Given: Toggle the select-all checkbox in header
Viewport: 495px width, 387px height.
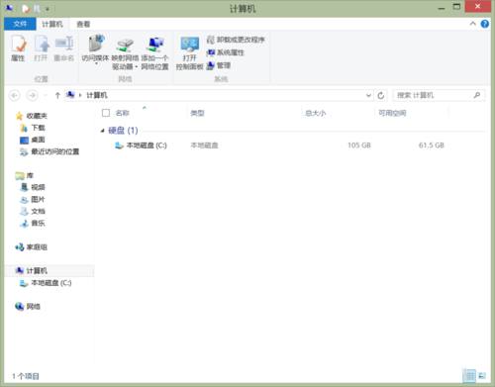Looking at the screenshot, I should (106, 113).
